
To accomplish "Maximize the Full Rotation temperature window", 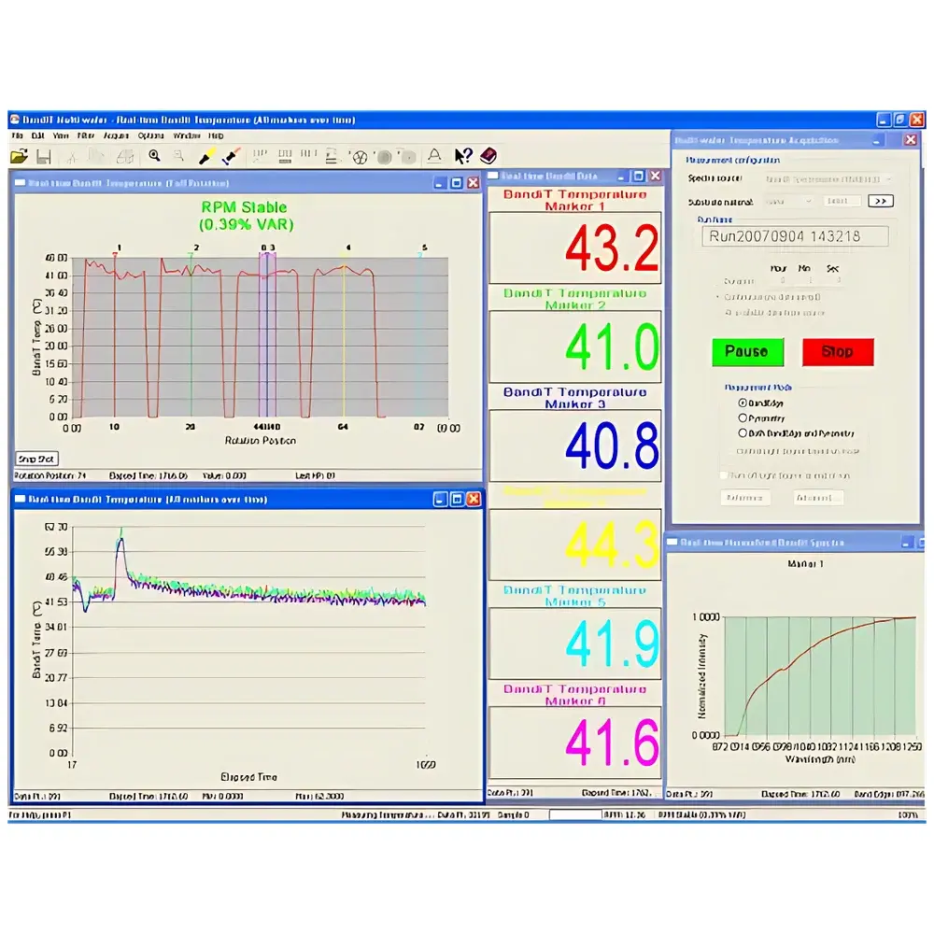I will coord(457,183).
